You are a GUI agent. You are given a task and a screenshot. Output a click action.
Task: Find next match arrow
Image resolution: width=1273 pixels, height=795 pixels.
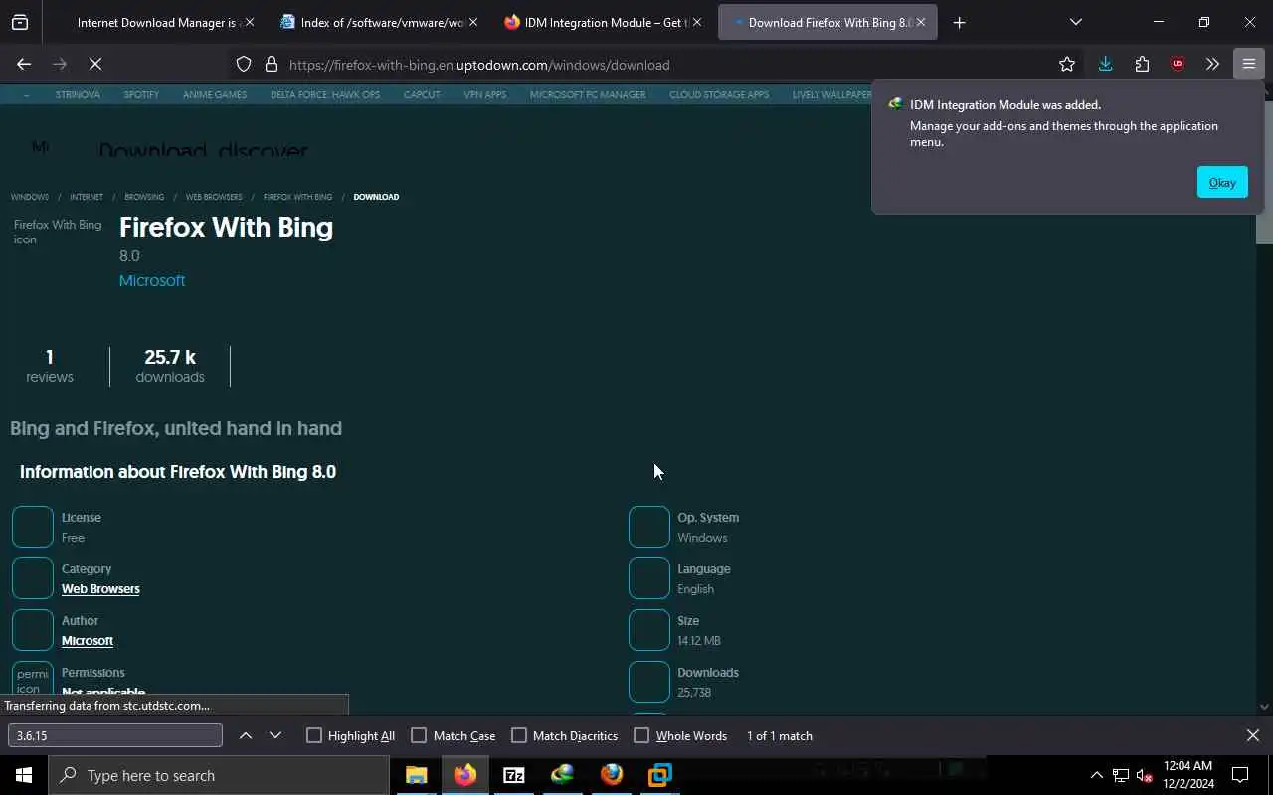[x=275, y=735]
